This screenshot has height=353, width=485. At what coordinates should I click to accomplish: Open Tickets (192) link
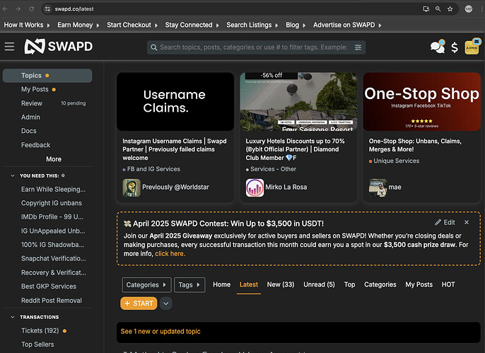coord(40,331)
